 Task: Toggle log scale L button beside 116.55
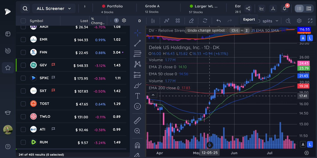pyautogui.click(x=310, y=38)
